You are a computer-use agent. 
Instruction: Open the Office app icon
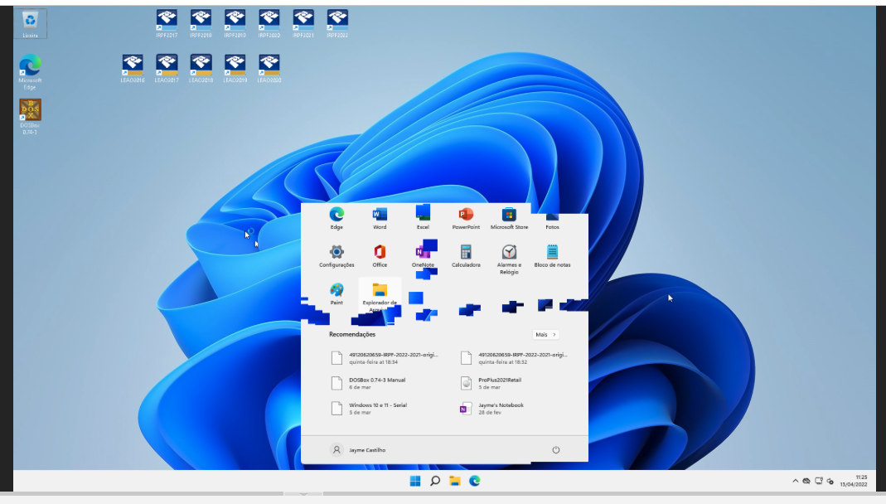[x=380, y=253]
